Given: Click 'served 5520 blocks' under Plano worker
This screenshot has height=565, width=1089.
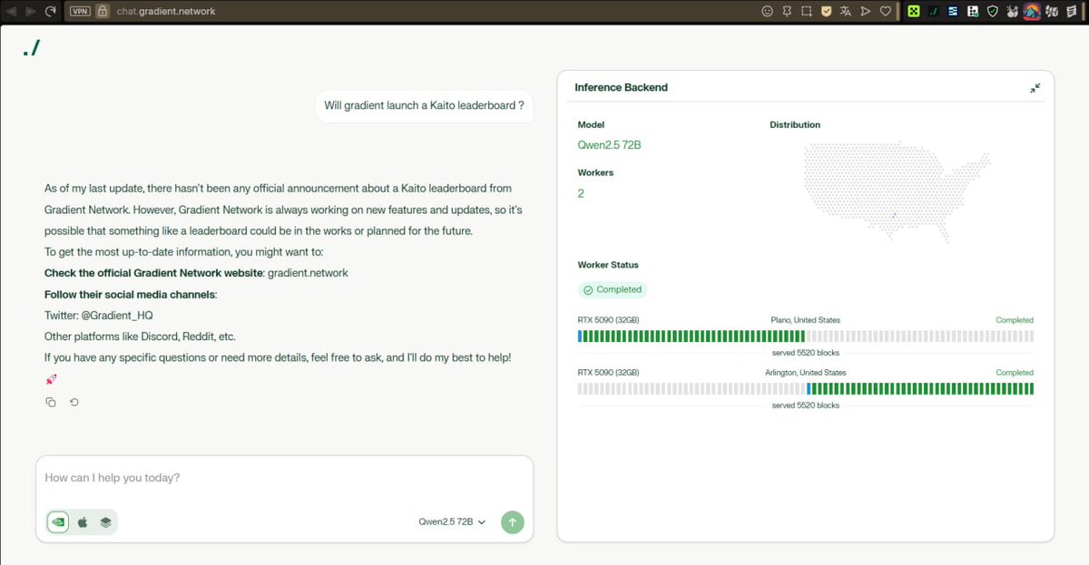Looking at the screenshot, I should point(806,353).
